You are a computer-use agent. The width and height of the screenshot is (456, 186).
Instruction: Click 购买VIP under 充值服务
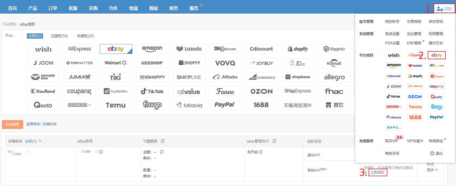[x=391, y=141]
